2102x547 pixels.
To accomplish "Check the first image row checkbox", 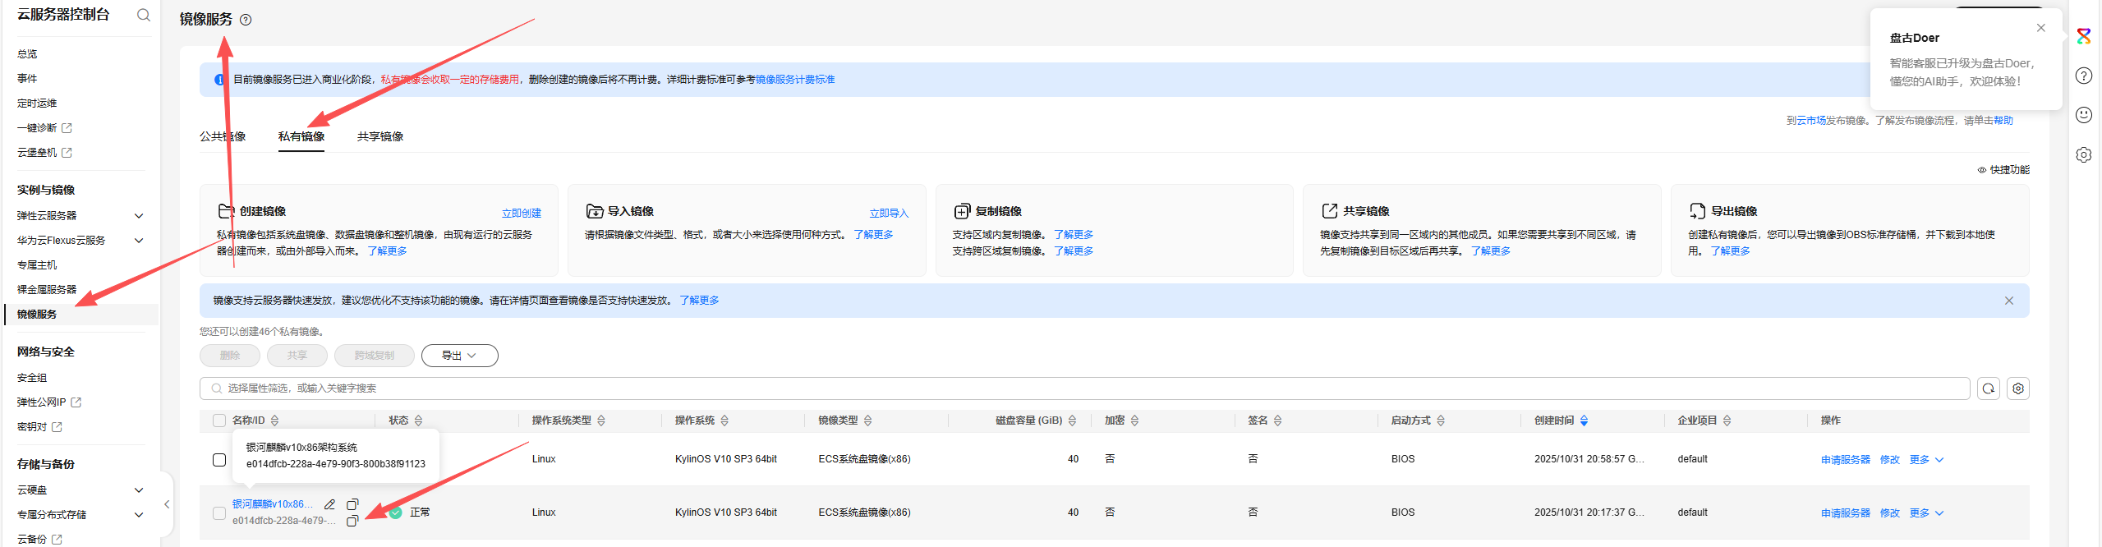I will [x=219, y=460].
